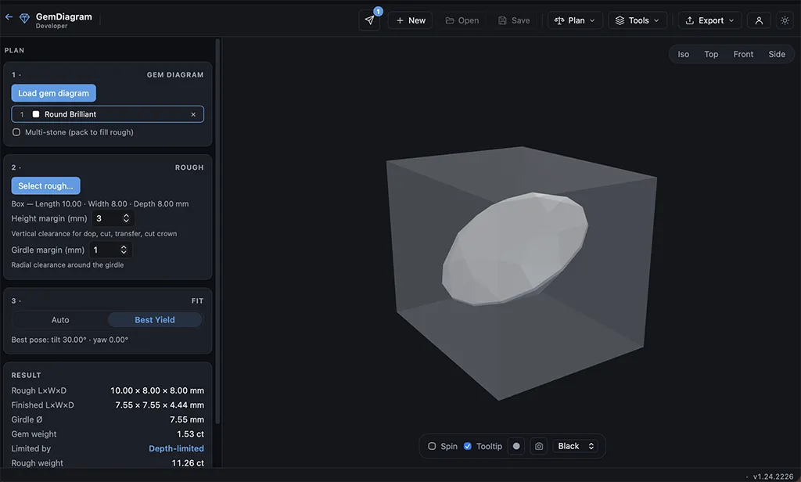Click the Round Brilliant list row
The width and height of the screenshot is (801, 482).
[x=107, y=114]
